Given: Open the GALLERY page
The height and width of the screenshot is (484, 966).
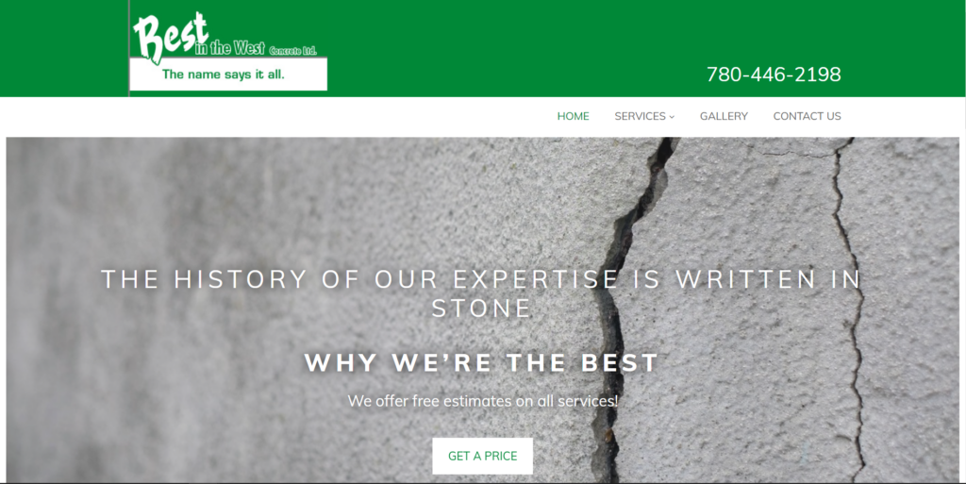Looking at the screenshot, I should click(x=724, y=116).
